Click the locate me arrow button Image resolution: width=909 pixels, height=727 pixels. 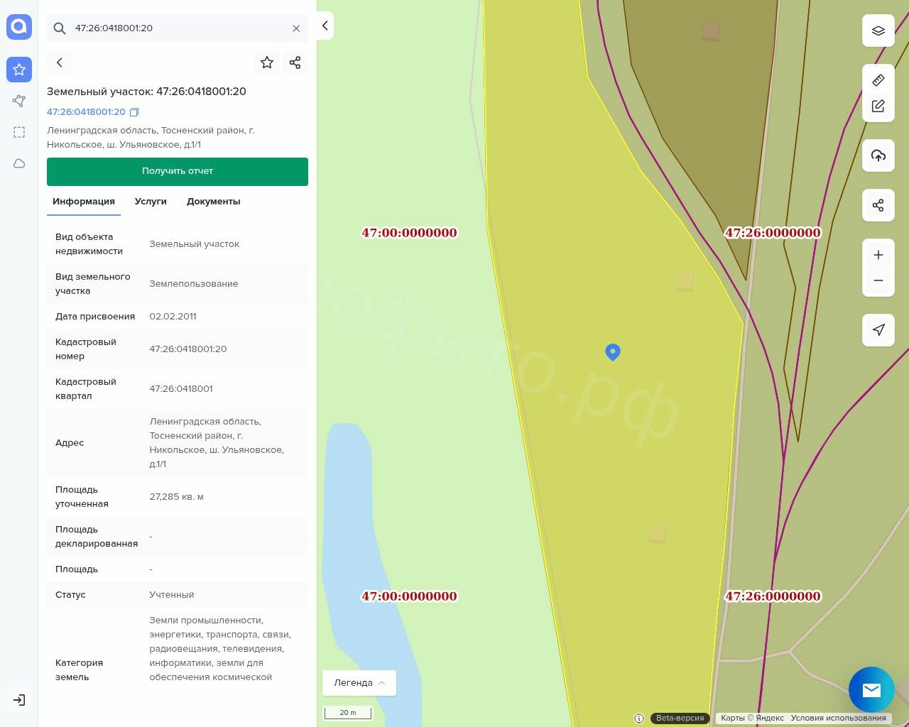point(878,329)
